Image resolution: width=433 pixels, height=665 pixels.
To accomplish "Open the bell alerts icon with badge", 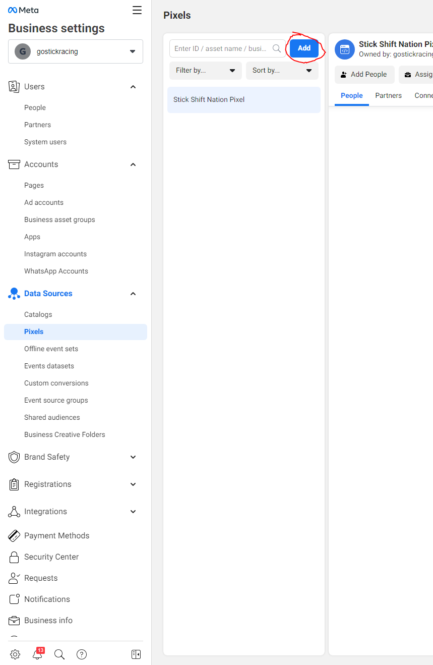I will [38, 654].
